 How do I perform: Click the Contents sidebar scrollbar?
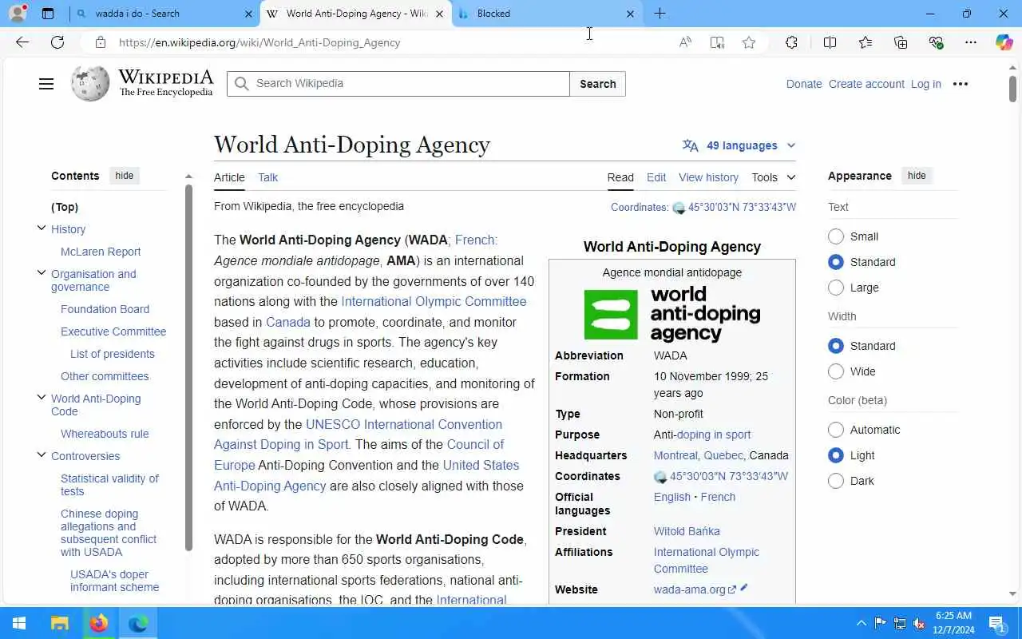tap(188, 367)
